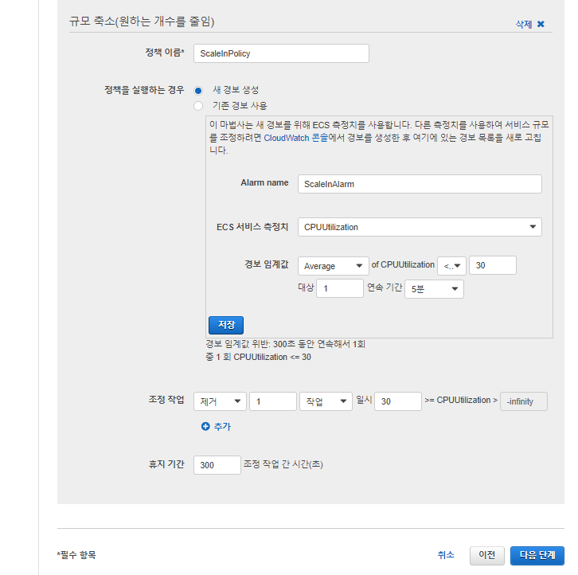Image resolution: width=578 pixels, height=575 pixels.
Task: Click the 조정 작업 간 시간(초) label
Action: pyautogui.click(x=283, y=464)
